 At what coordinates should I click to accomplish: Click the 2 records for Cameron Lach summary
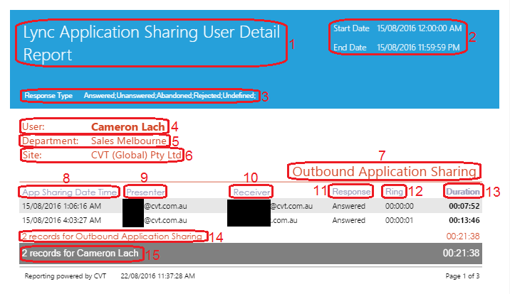[80, 253]
